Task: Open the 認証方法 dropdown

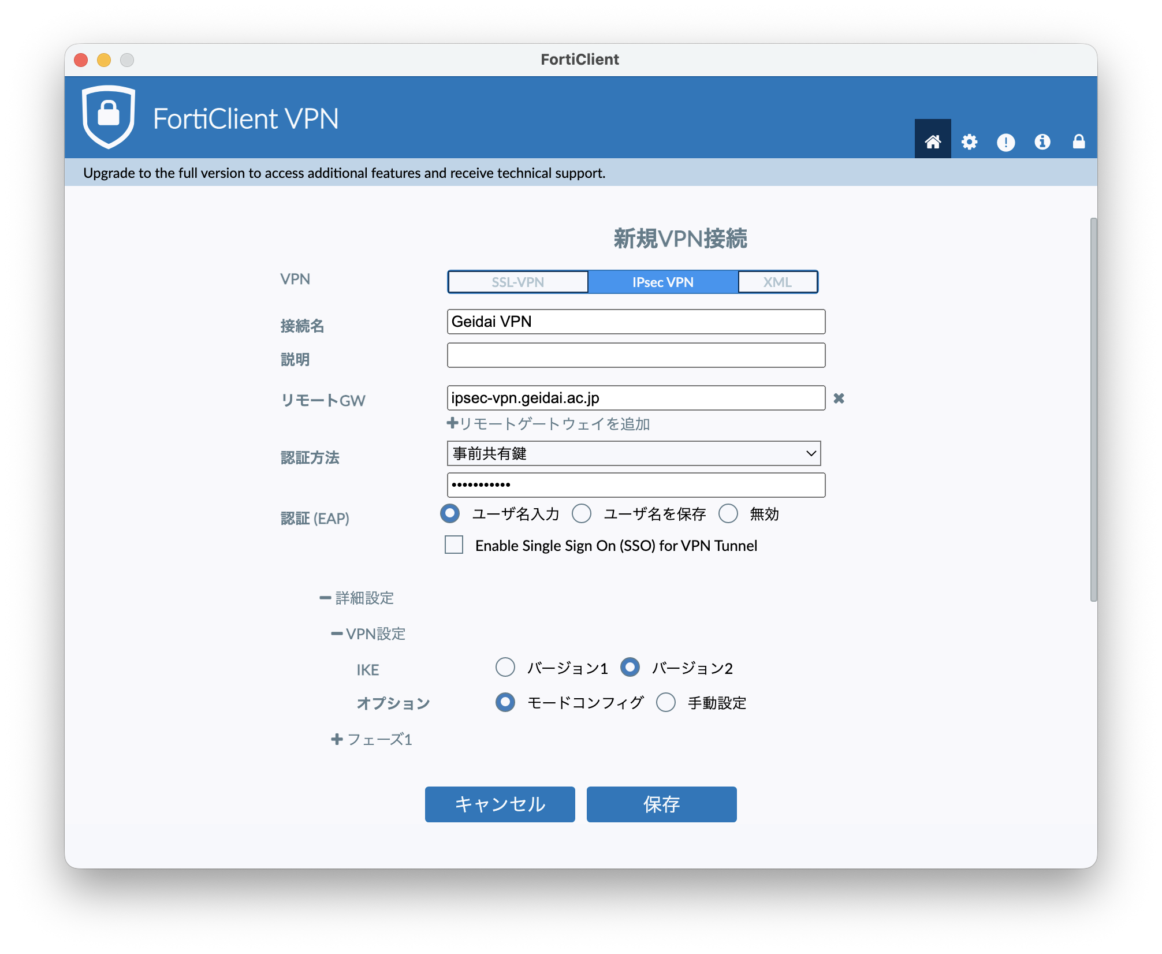Action: tap(634, 453)
